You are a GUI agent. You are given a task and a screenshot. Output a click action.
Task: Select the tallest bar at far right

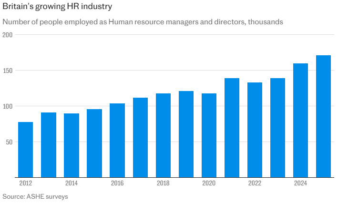tap(323, 116)
